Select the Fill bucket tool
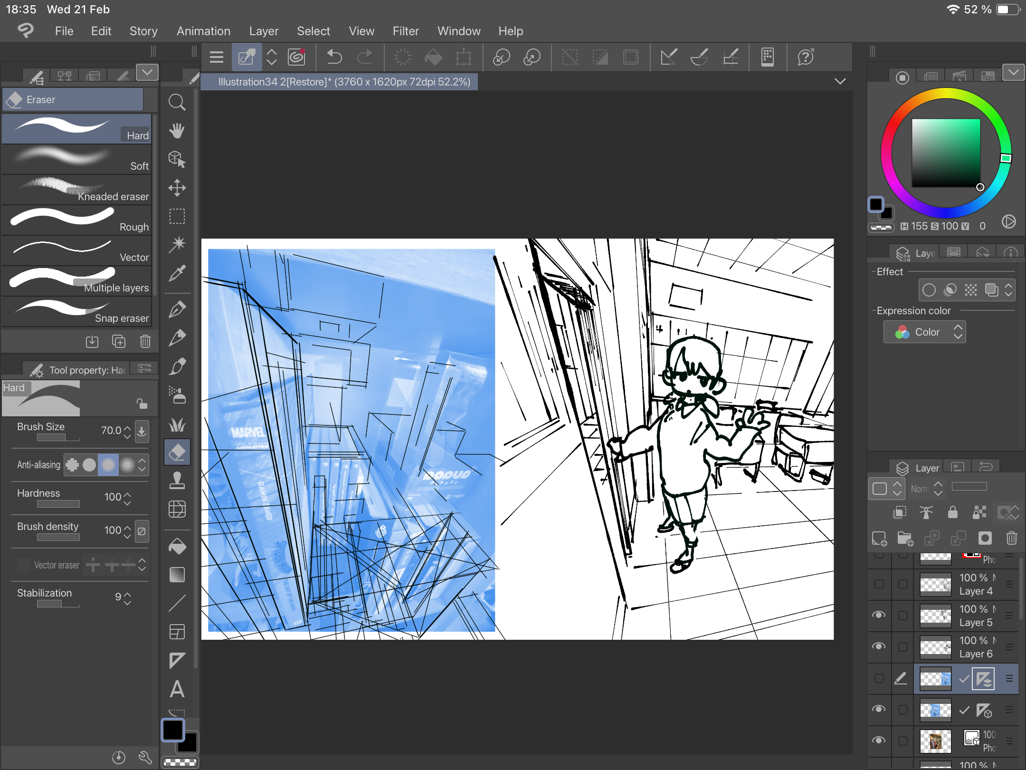The image size is (1026, 770). (177, 547)
